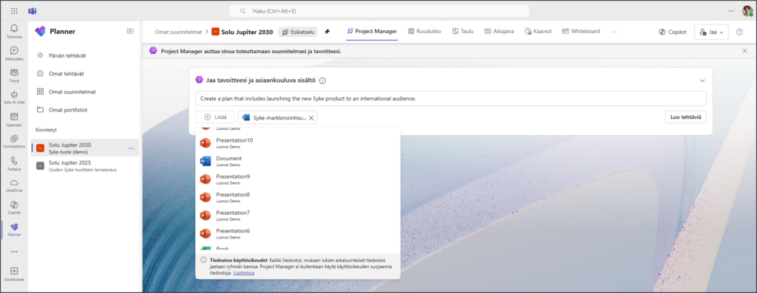Open OneDrive in the sidebar
Image resolution: width=757 pixels, height=293 pixels.
point(14,185)
